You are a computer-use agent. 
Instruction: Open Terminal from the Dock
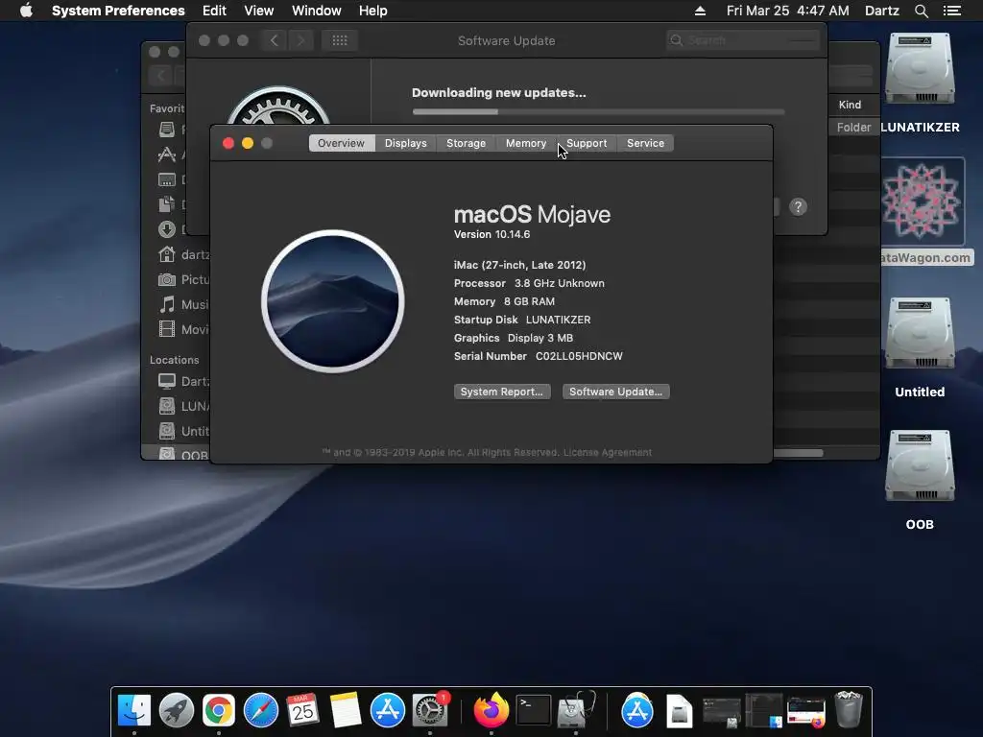click(x=533, y=711)
